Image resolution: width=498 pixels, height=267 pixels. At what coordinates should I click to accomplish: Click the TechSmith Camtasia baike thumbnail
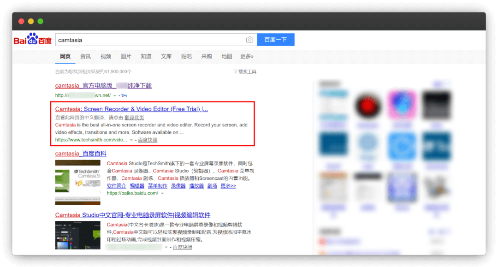pos(78,183)
